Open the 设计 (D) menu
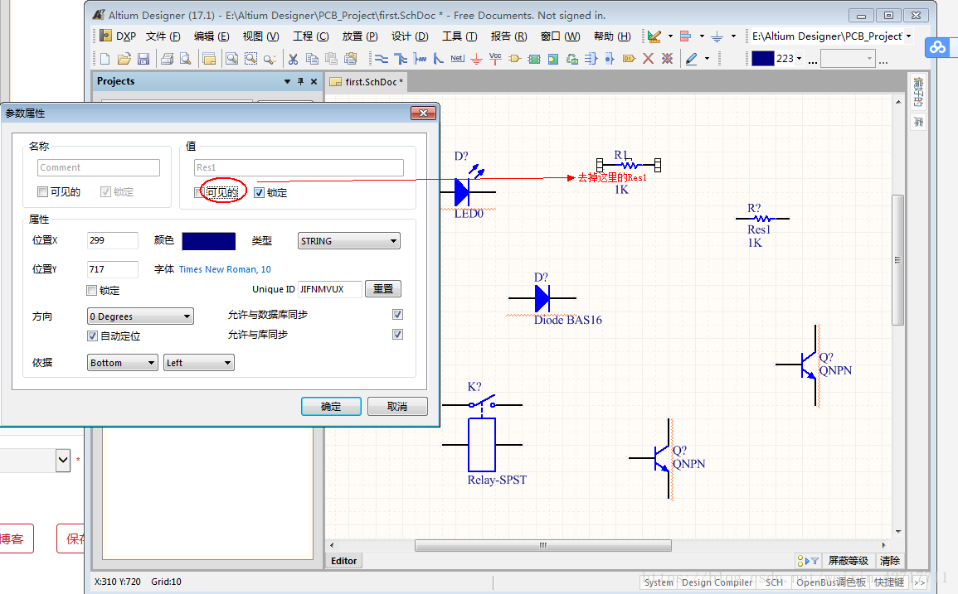Screen dimensions: 958x594 click(410, 36)
